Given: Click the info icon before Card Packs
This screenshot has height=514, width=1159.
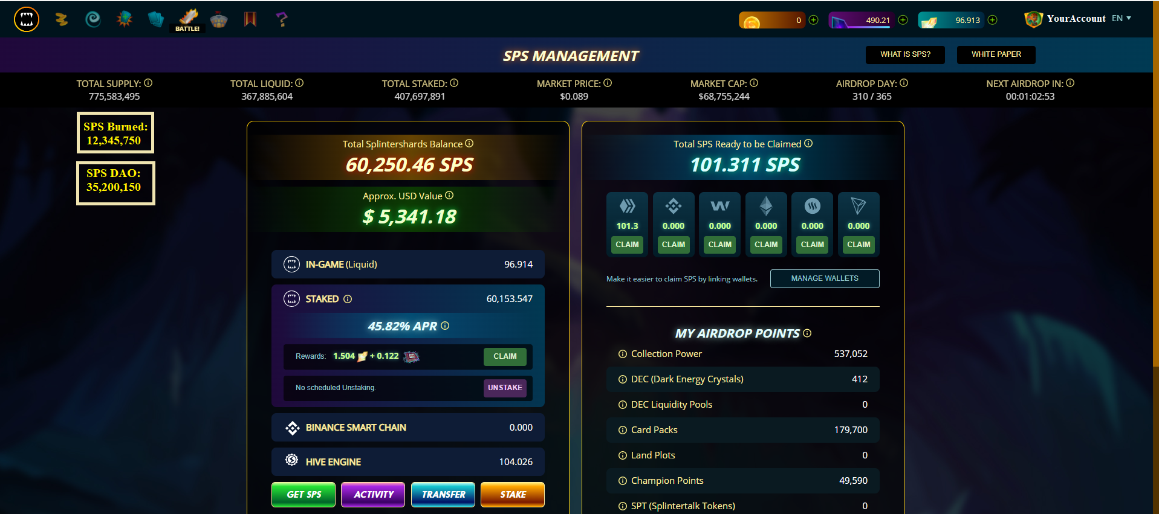Looking at the screenshot, I should (623, 430).
